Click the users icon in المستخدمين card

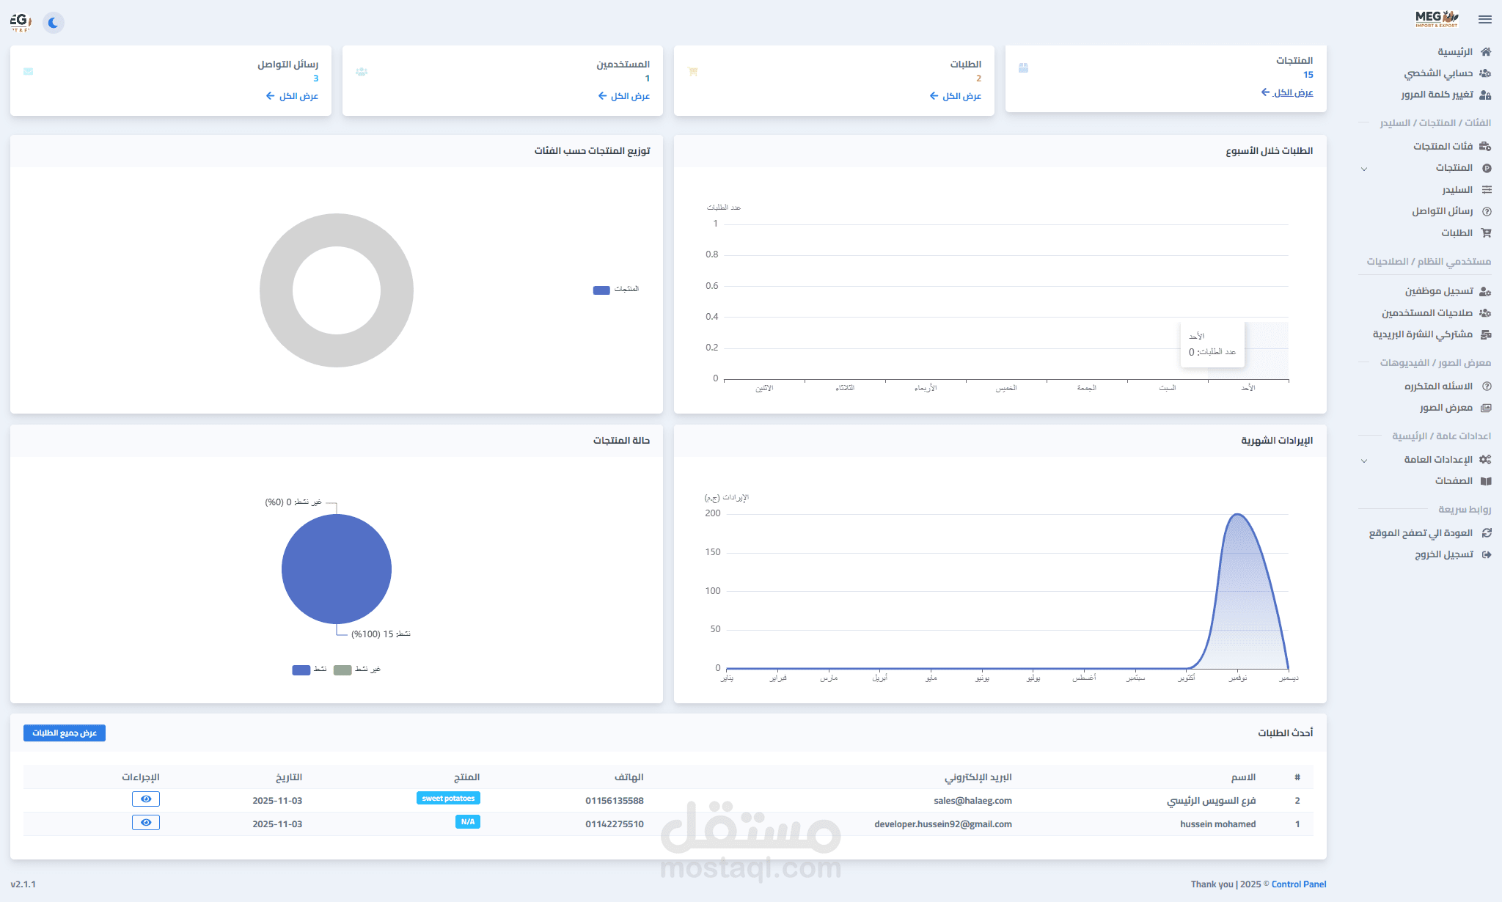click(361, 72)
